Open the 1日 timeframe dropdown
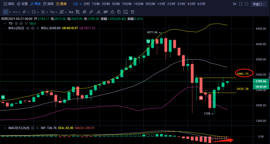This screenshot has width=270, height=144. coord(77,4)
